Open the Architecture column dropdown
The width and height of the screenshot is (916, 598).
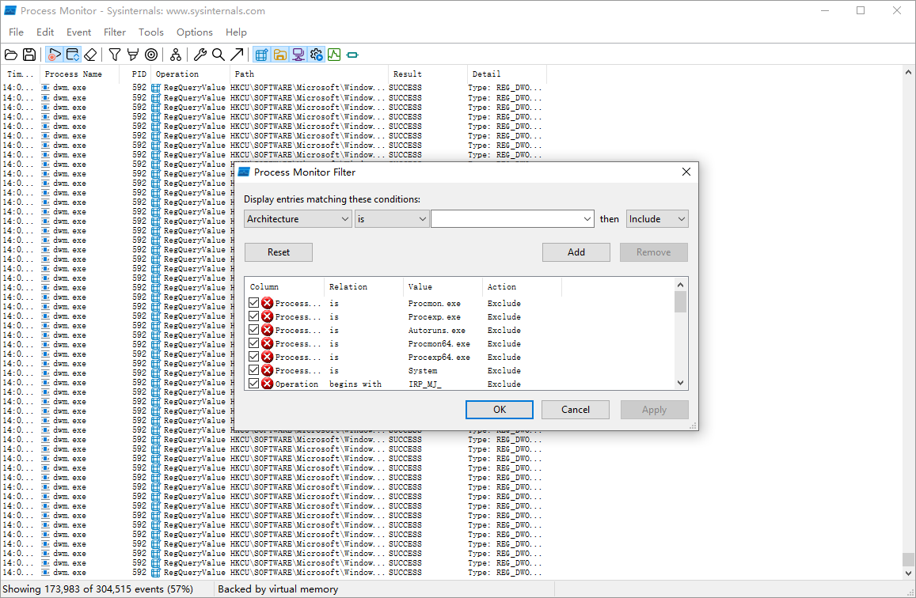(x=298, y=219)
